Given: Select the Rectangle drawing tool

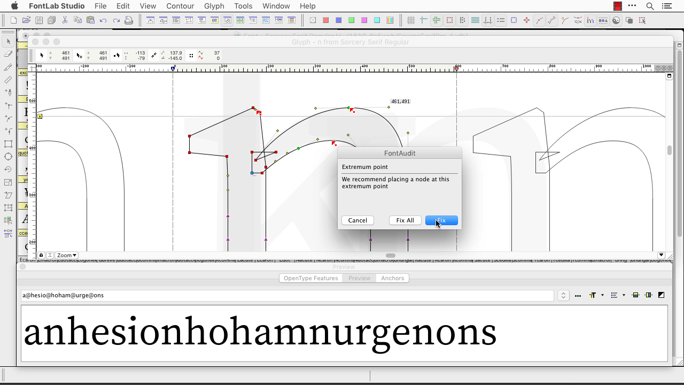Looking at the screenshot, I should (x=8, y=144).
